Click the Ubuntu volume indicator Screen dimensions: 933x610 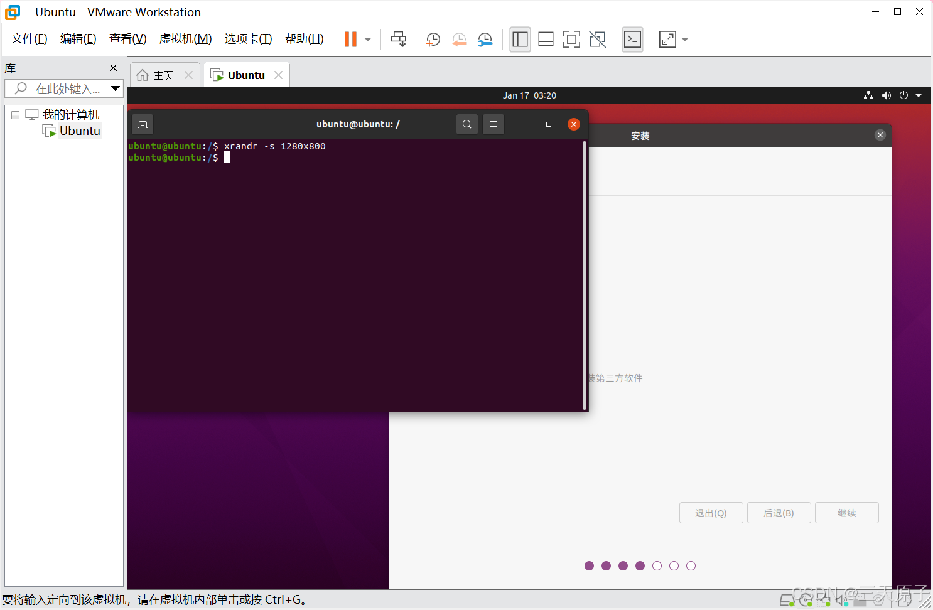887,95
